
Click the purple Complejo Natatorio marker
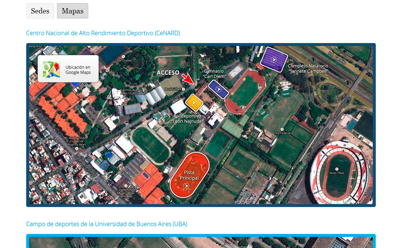click(x=274, y=60)
